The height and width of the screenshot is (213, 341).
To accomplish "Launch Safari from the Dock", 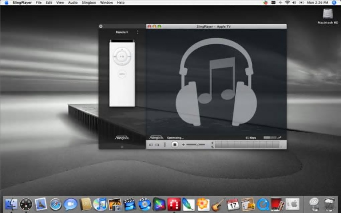I will click(x=55, y=204).
